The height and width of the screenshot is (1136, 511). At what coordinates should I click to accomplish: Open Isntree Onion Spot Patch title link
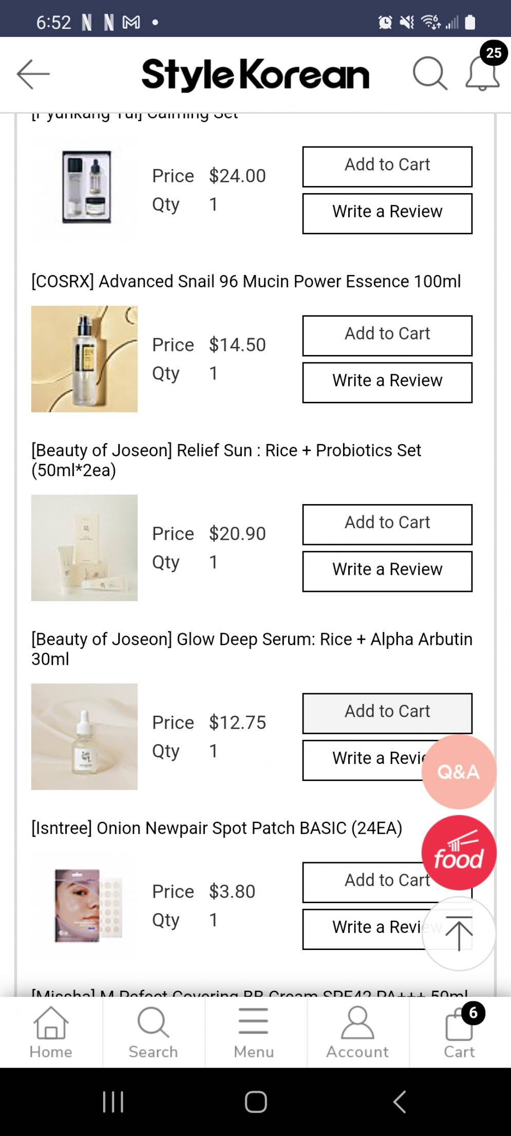pyautogui.click(x=217, y=828)
